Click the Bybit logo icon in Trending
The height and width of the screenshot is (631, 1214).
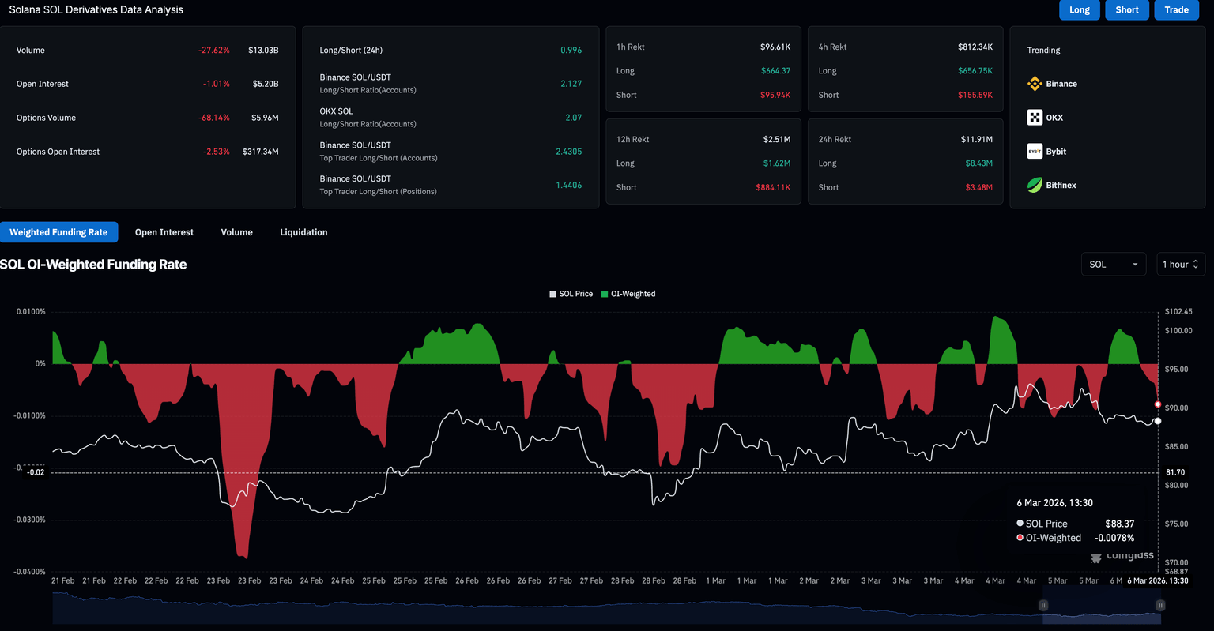pyautogui.click(x=1035, y=152)
